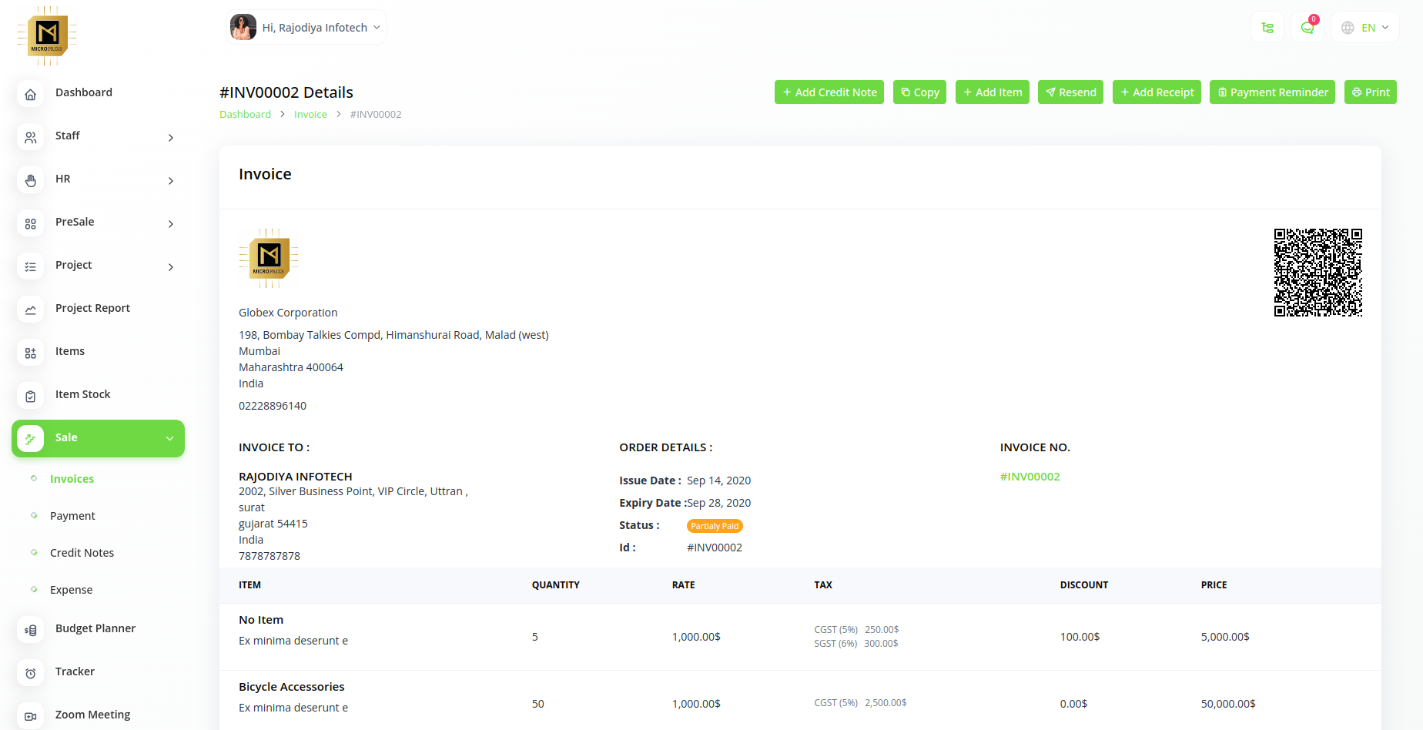Open Credit Notes in the Sale submenu
The image size is (1423, 730).
tap(82, 553)
